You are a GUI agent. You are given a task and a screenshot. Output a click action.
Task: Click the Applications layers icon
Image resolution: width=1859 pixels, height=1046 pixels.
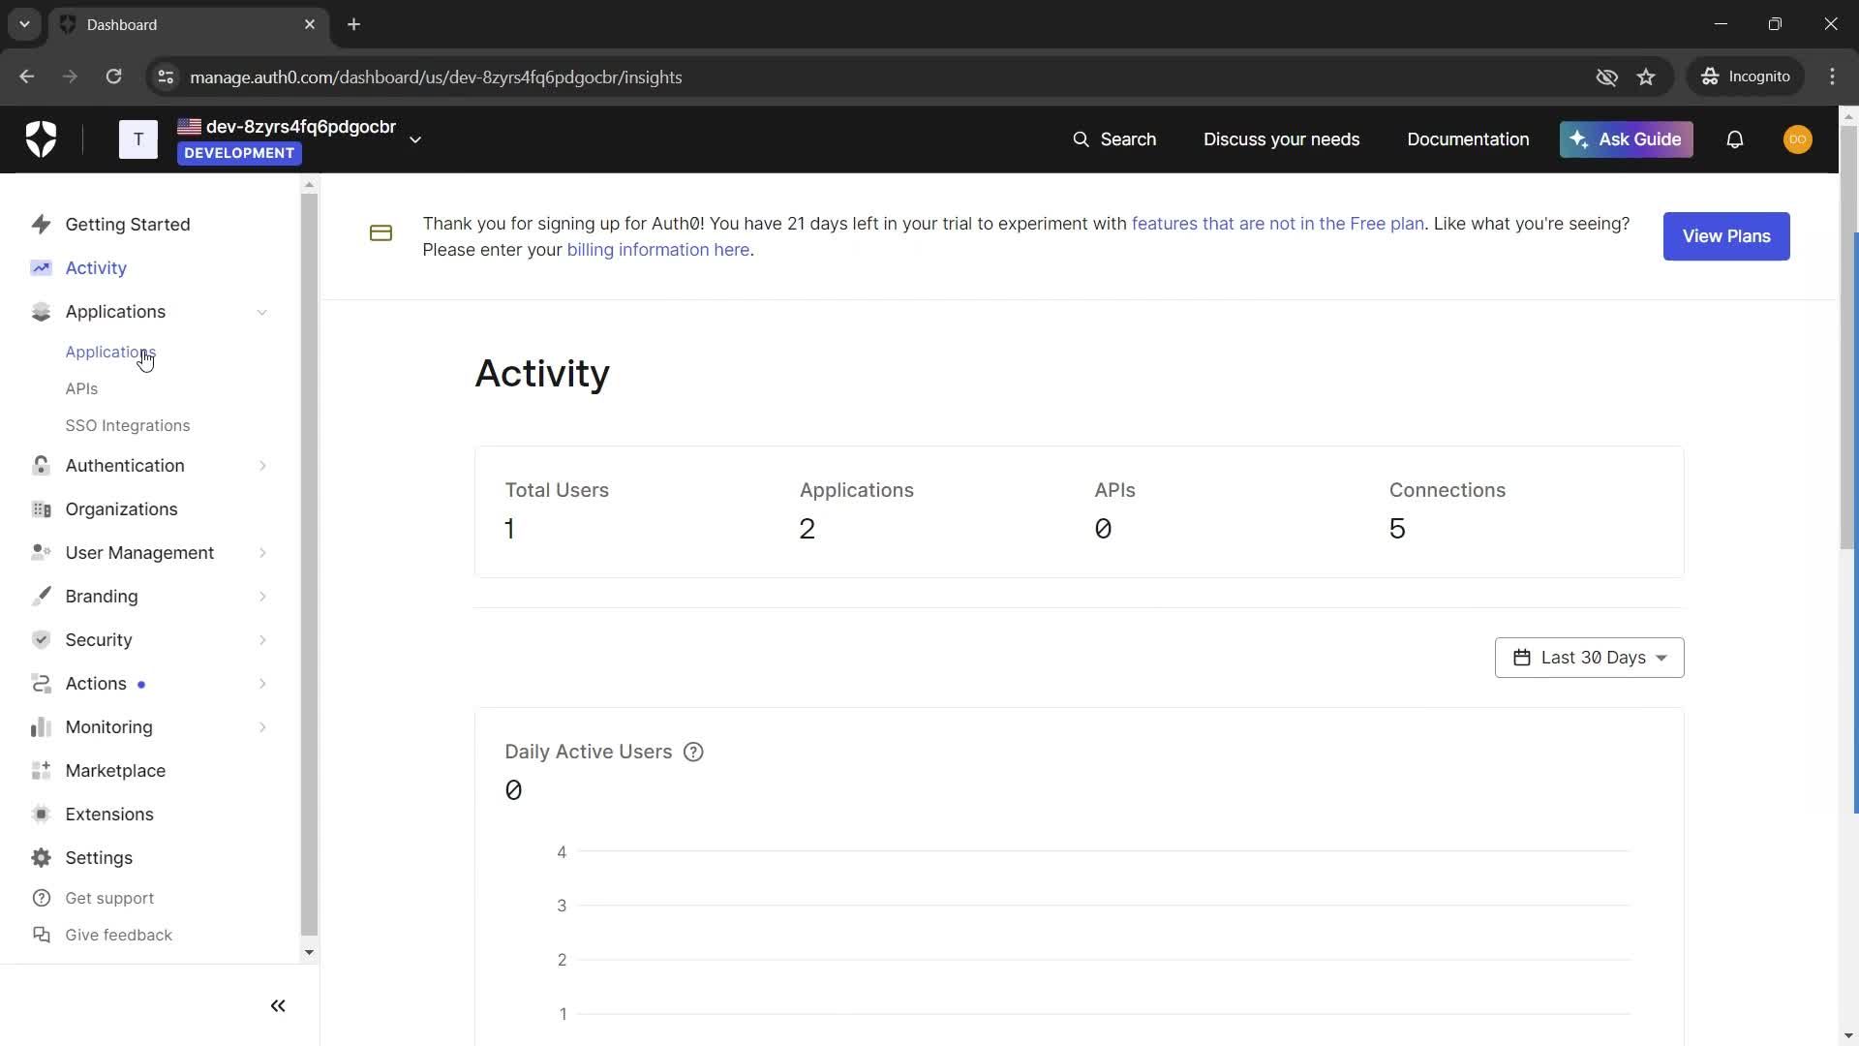pos(41,312)
